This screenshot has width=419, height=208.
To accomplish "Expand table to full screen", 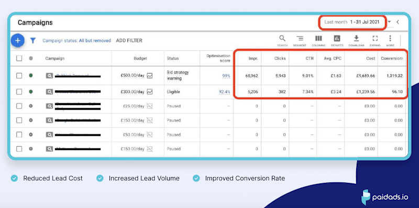I will (375, 41).
